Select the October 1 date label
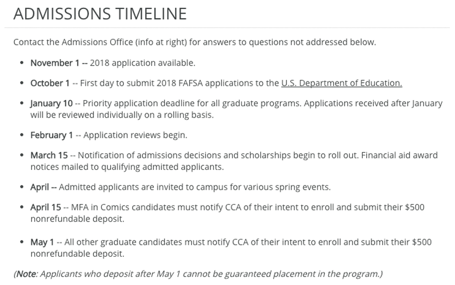This screenshot has width=455, height=285. pyautogui.click(x=50, y=83)
